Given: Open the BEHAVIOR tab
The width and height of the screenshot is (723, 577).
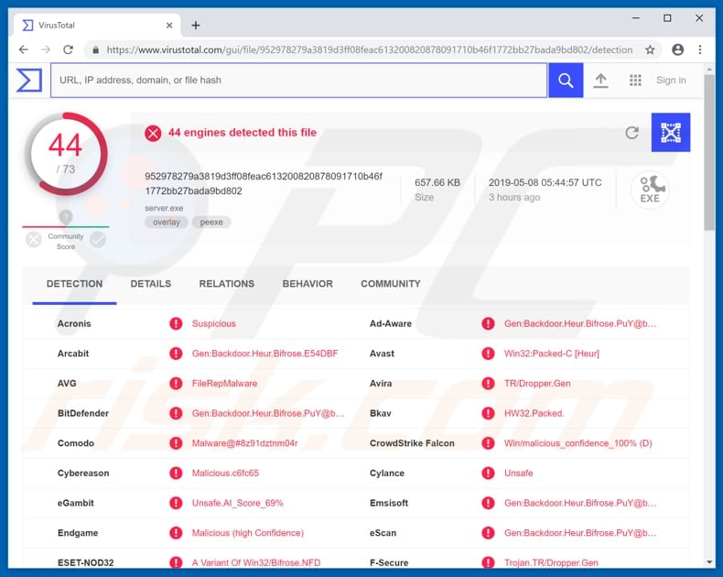Looking at the screenshot, I should coord(308,284).
